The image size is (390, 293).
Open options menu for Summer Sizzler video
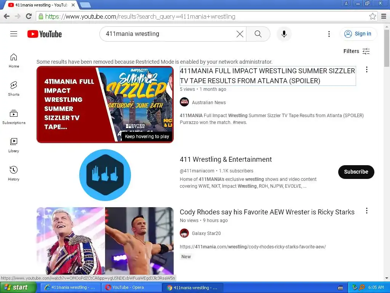click(x=367, y=70)
